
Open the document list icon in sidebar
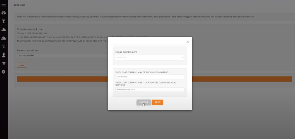coord(3,47)
